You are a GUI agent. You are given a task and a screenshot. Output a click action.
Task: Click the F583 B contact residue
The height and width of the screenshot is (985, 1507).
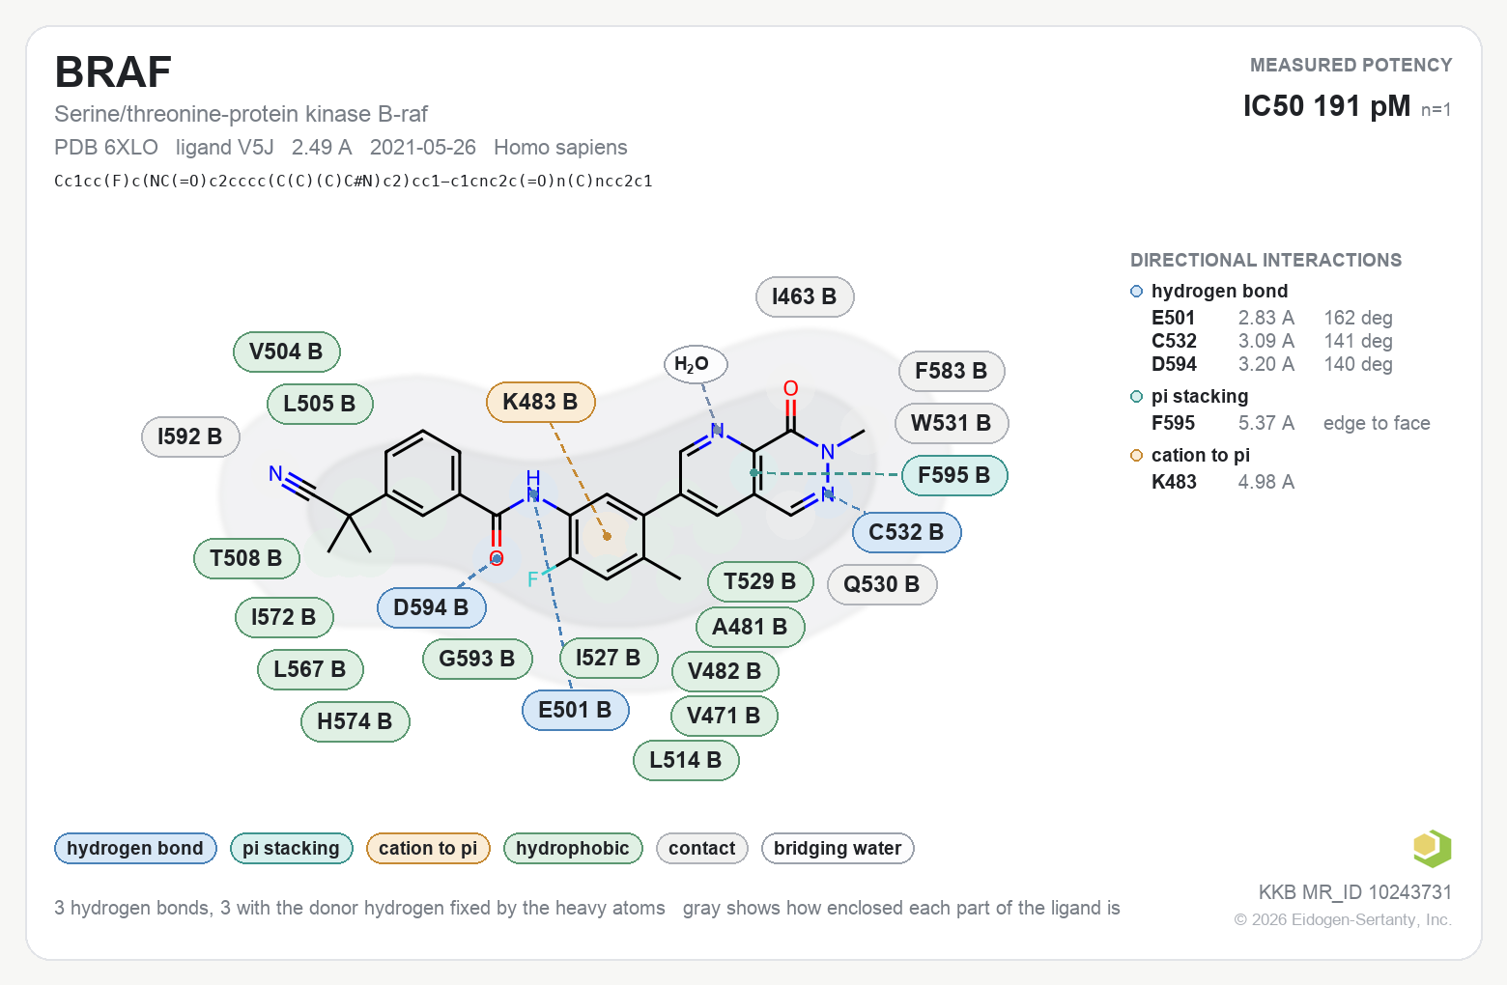point(952,371)
